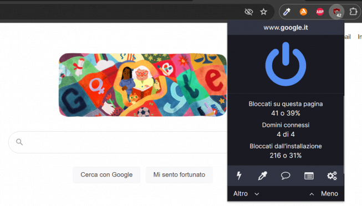Click the 'Bloccati su questa pagina' label
The height and width of the screenshot is (206, 362).
[x=285, y=104]
